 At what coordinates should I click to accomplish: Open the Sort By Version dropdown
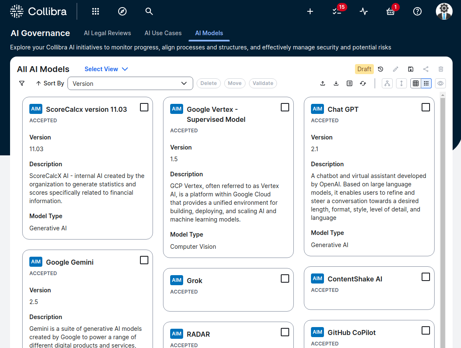pyautogui.click(x=130, y=83)
